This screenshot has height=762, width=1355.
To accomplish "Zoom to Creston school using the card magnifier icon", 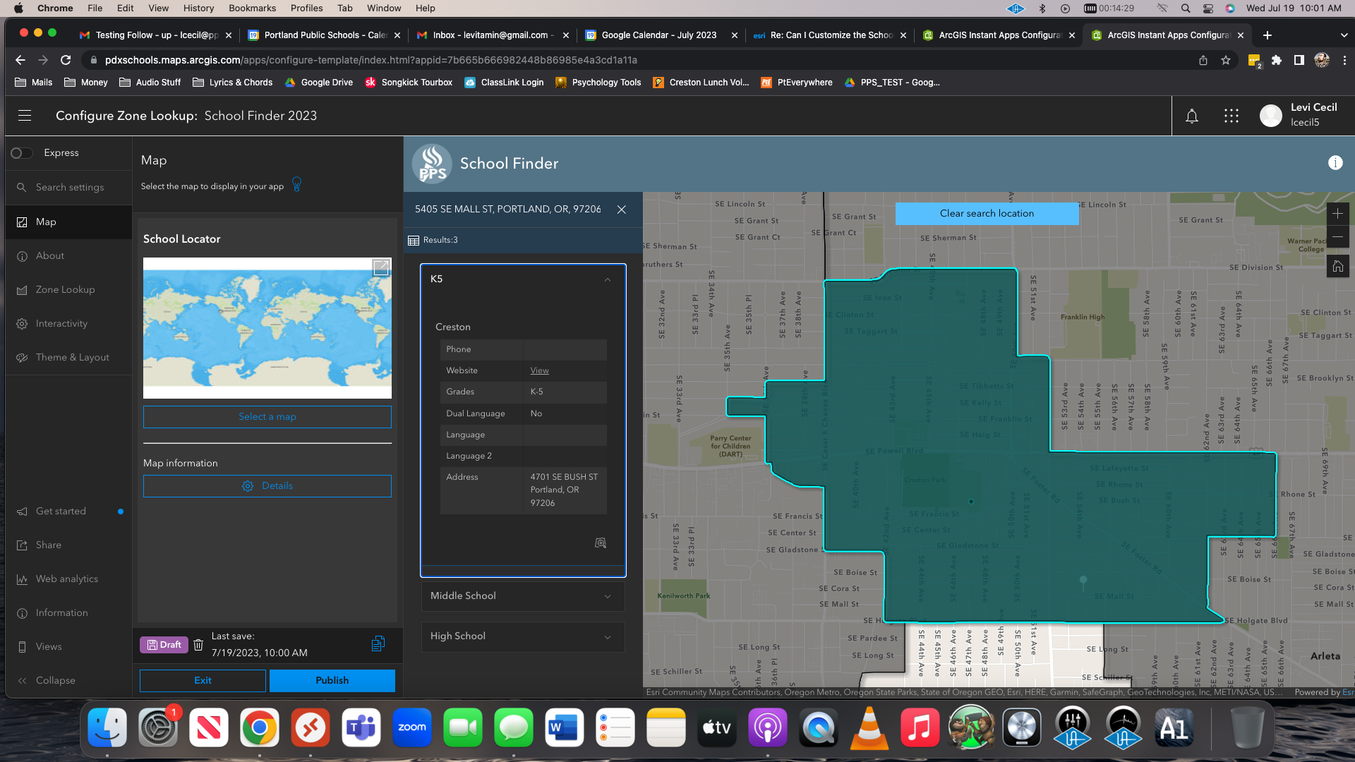I will pos(600,543).
